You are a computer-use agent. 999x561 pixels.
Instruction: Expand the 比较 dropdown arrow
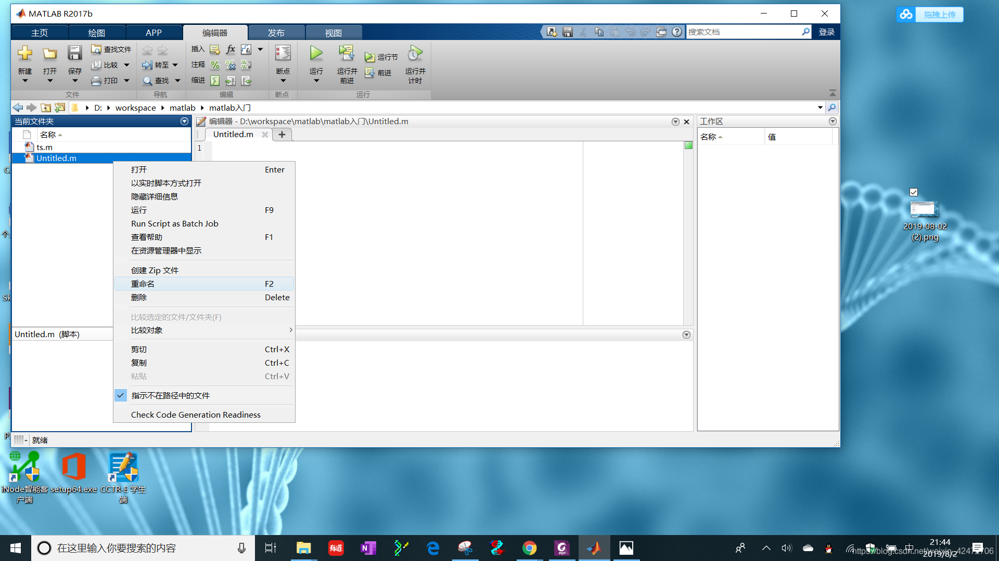[x=126, y=65]
